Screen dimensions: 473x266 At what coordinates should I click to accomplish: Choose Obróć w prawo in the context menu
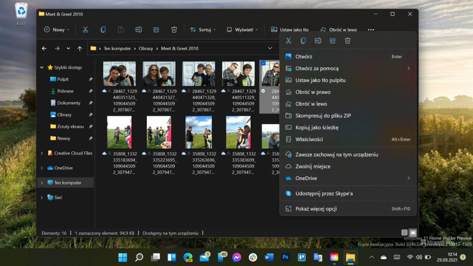click(348, 92)
